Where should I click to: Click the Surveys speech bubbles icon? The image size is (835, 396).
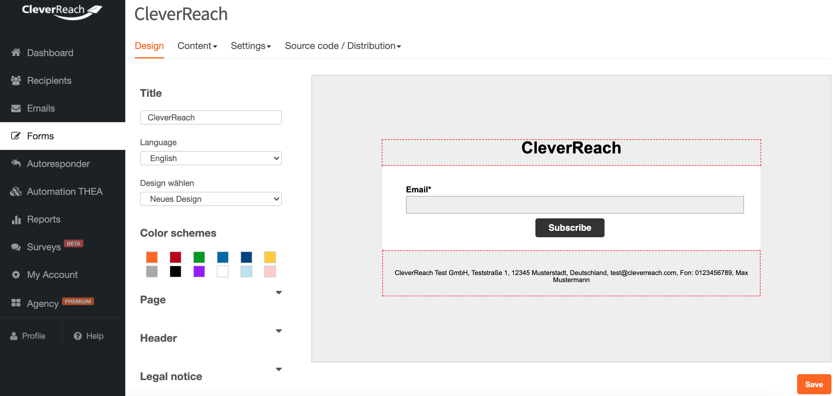click(x=16, y=247)
